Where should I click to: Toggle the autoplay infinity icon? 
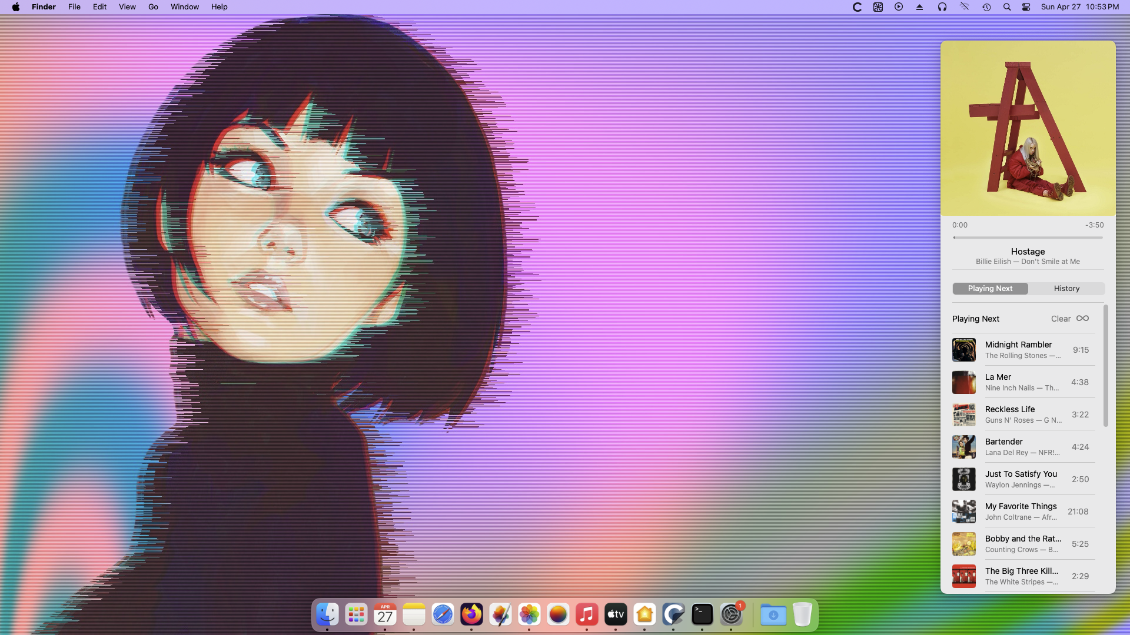(x=1082, y=318)
